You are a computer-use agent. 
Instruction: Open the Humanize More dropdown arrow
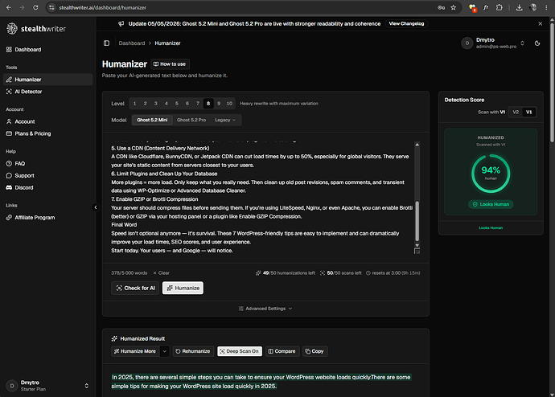pos(165,351)
